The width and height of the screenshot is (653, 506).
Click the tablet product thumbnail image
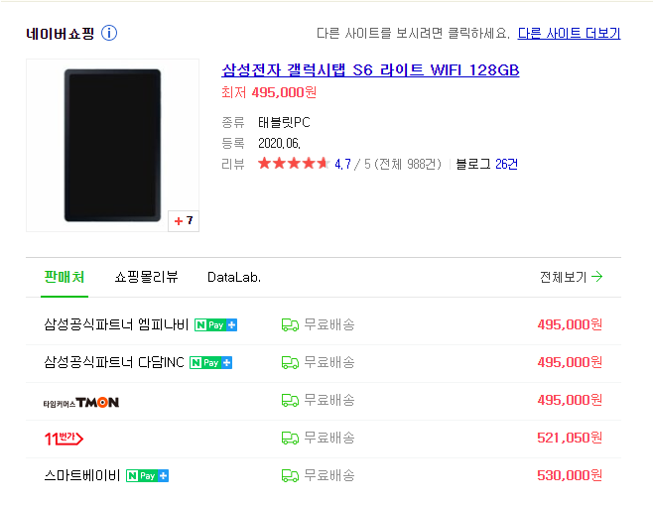(x=112, y=145)
